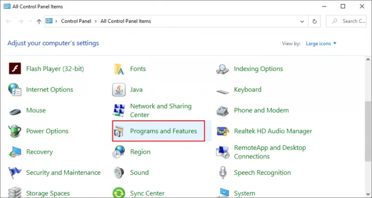Image resolution: width=372 pixels, height=198 pixels.
Task: Click the Keyboard text link
Action: tap(248, 89)
